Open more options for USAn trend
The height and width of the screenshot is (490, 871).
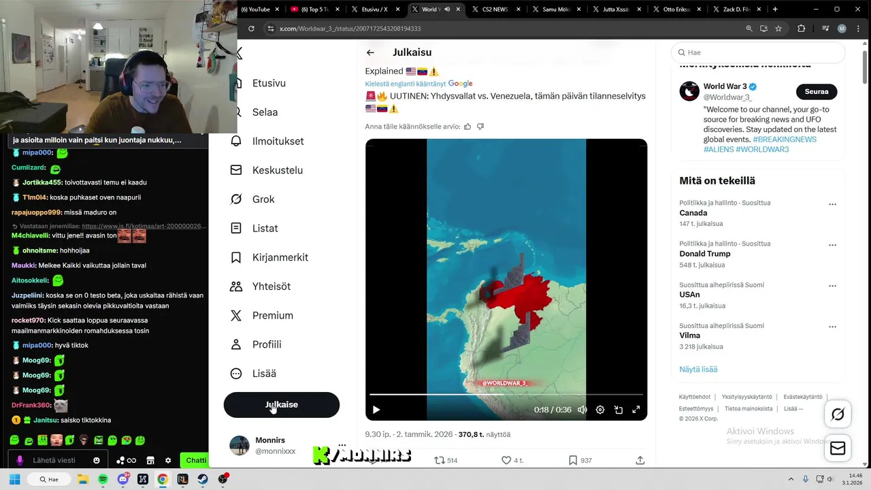(832, 286)
